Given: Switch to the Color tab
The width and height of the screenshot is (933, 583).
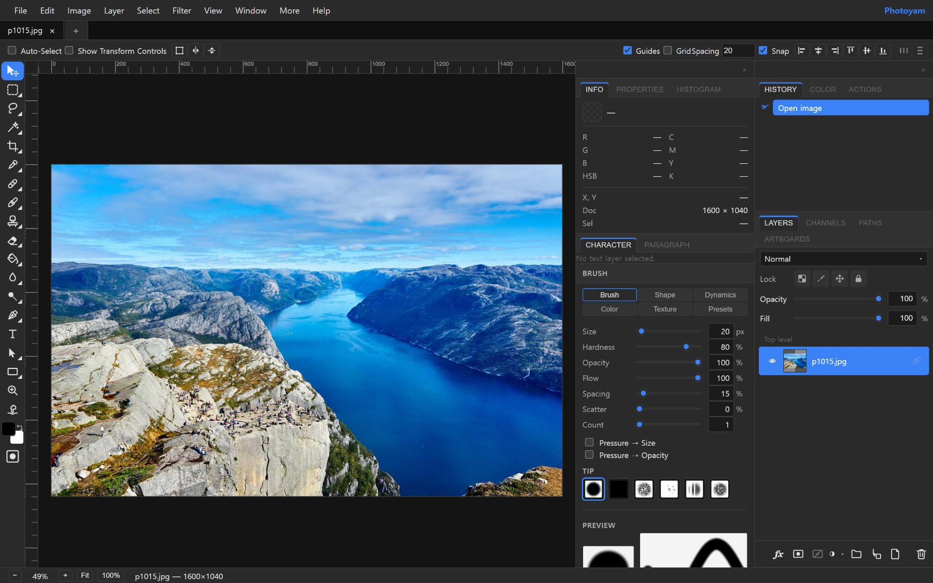Looking at the screenshot, I should [823, 89].
